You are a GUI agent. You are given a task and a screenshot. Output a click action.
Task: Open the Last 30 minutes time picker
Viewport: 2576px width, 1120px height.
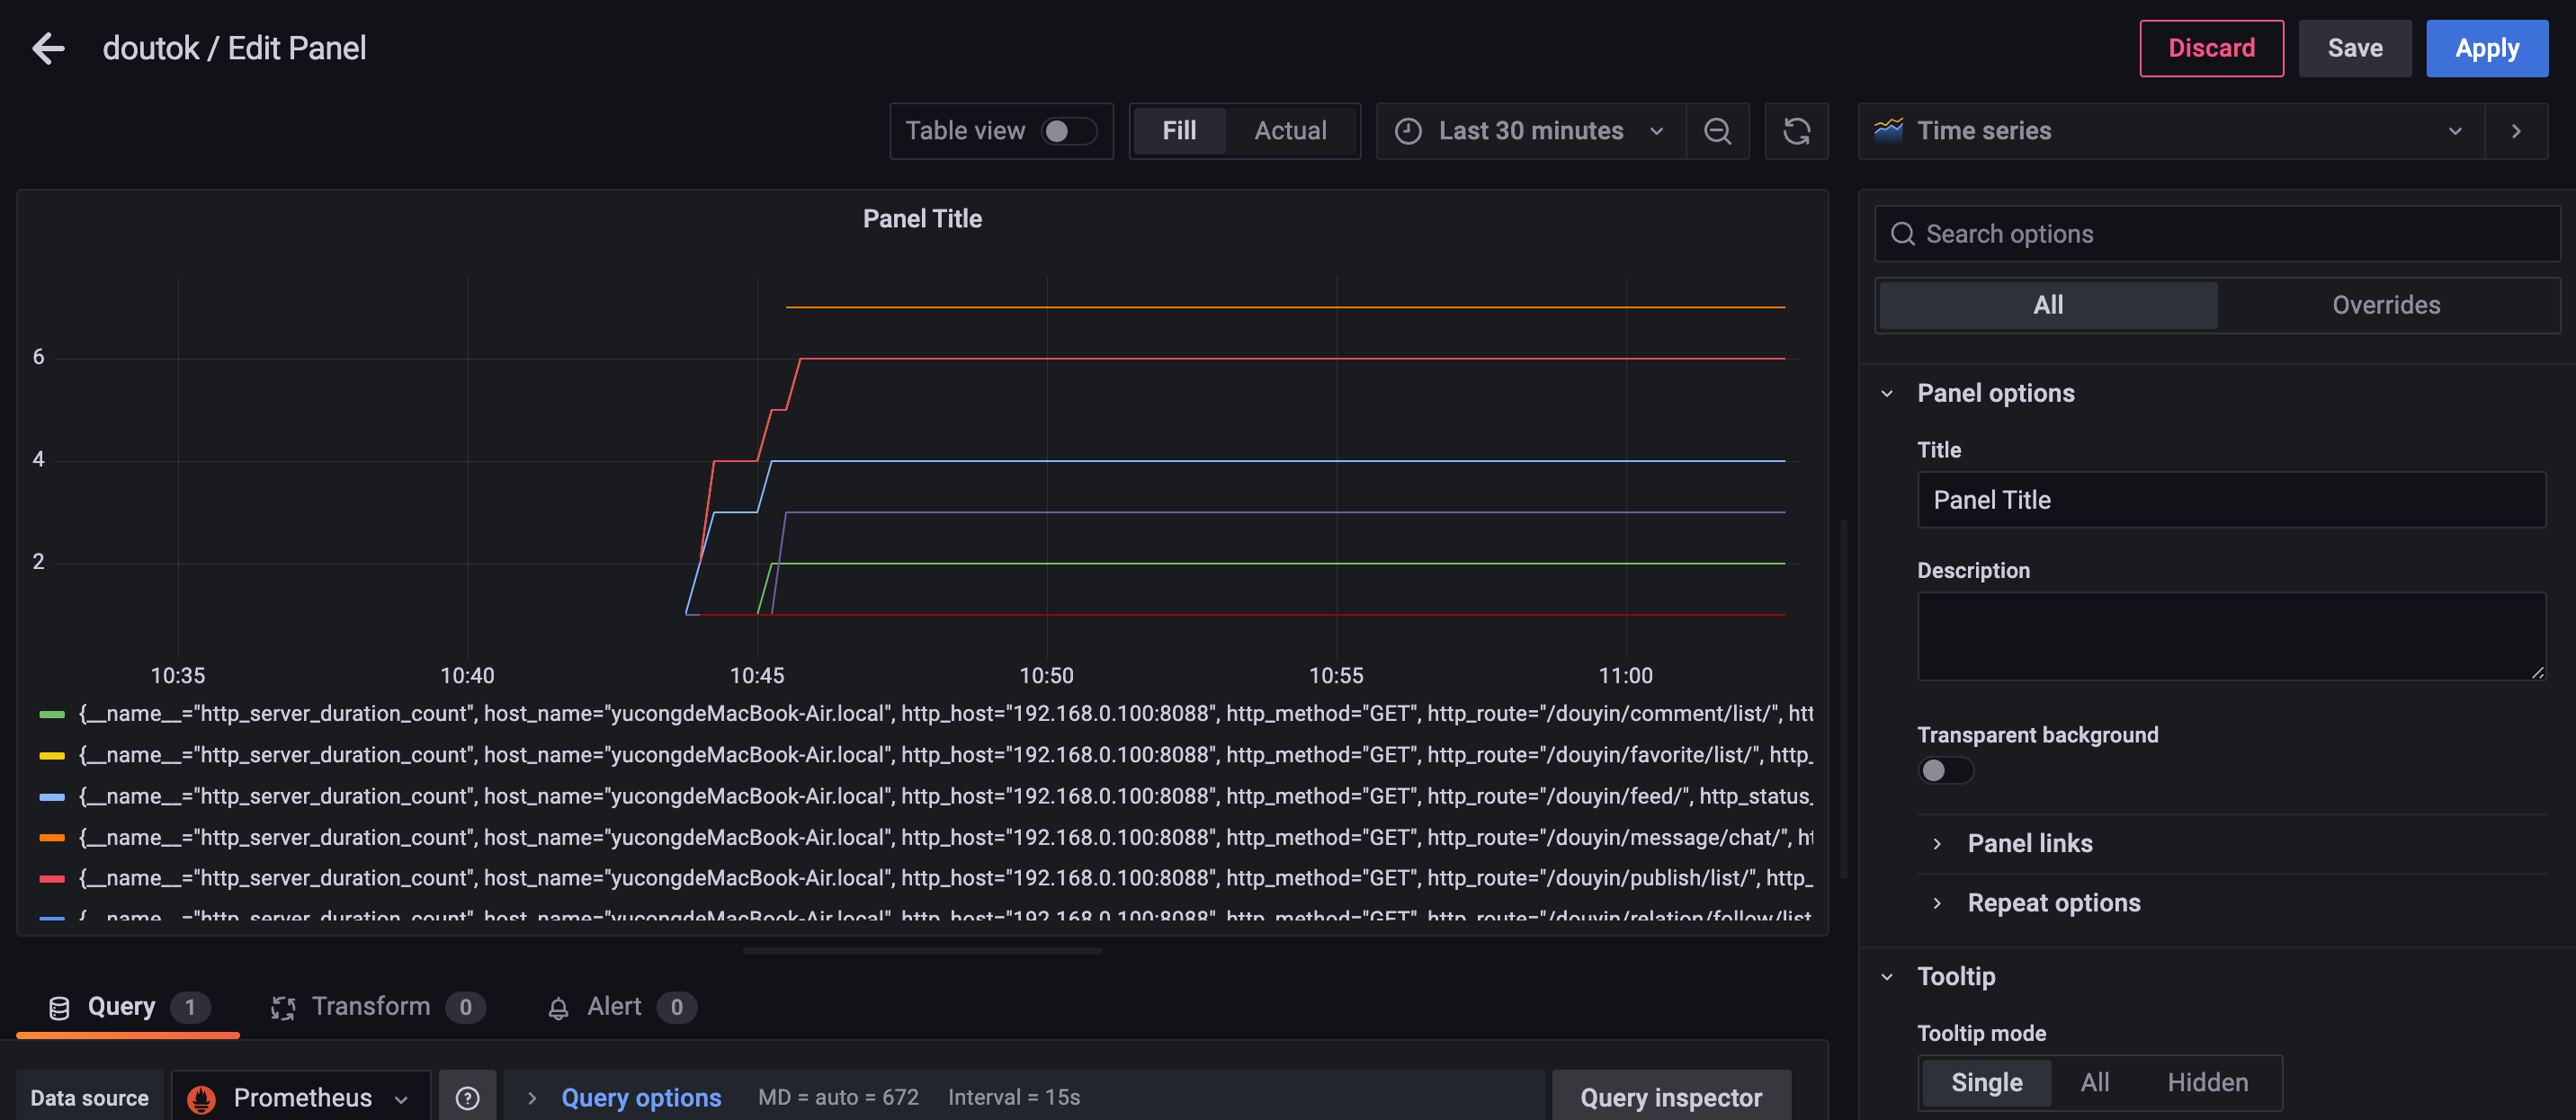tap(1530, 131)
